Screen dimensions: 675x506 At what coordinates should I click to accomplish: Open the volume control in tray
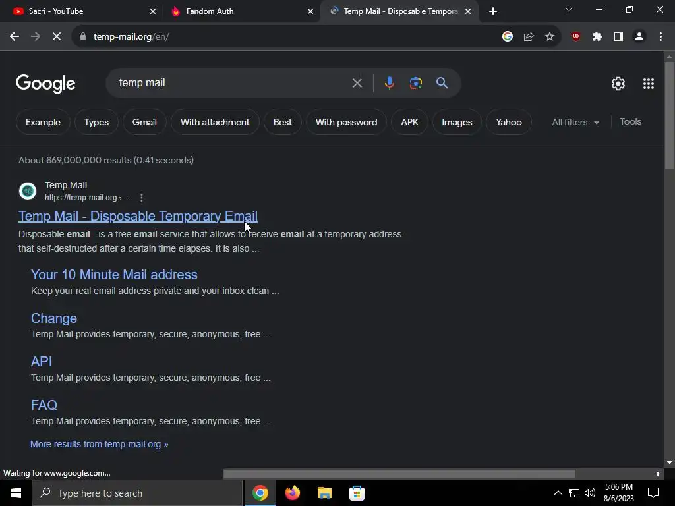[x=590, y=493]
